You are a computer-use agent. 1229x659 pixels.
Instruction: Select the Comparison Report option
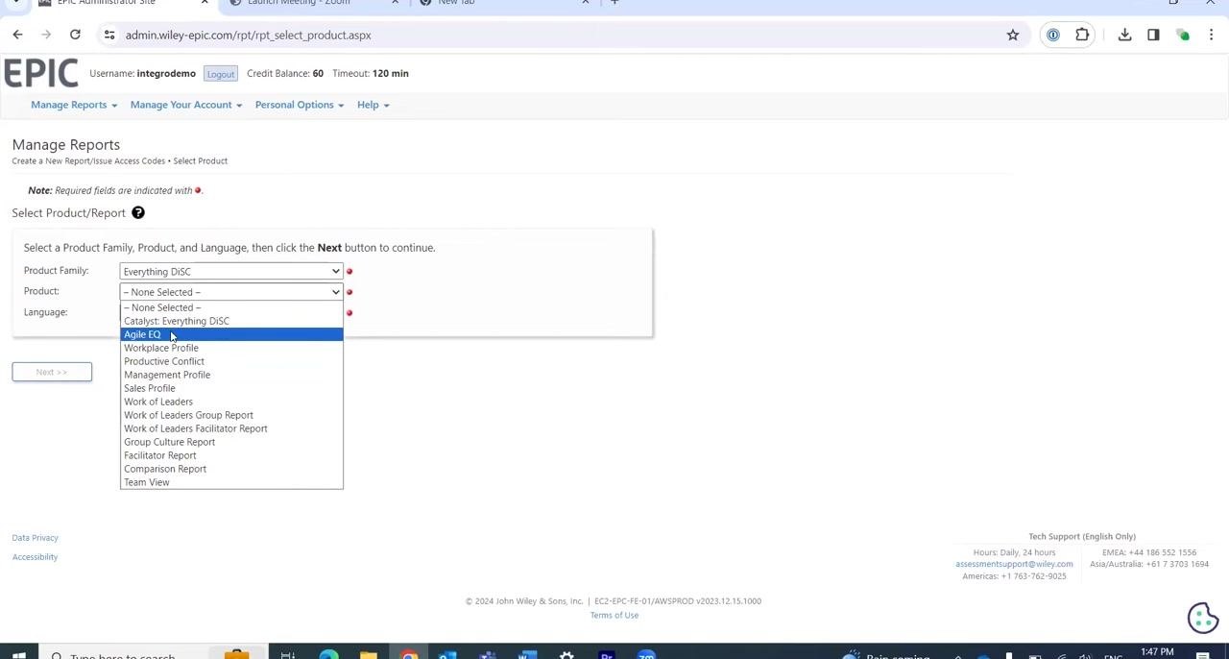(231, 469)
